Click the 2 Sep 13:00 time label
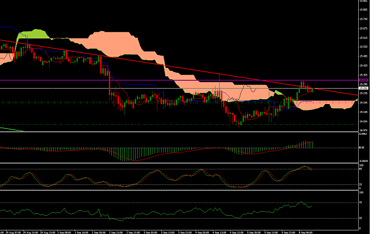370x234 pixels. point(116,233)
